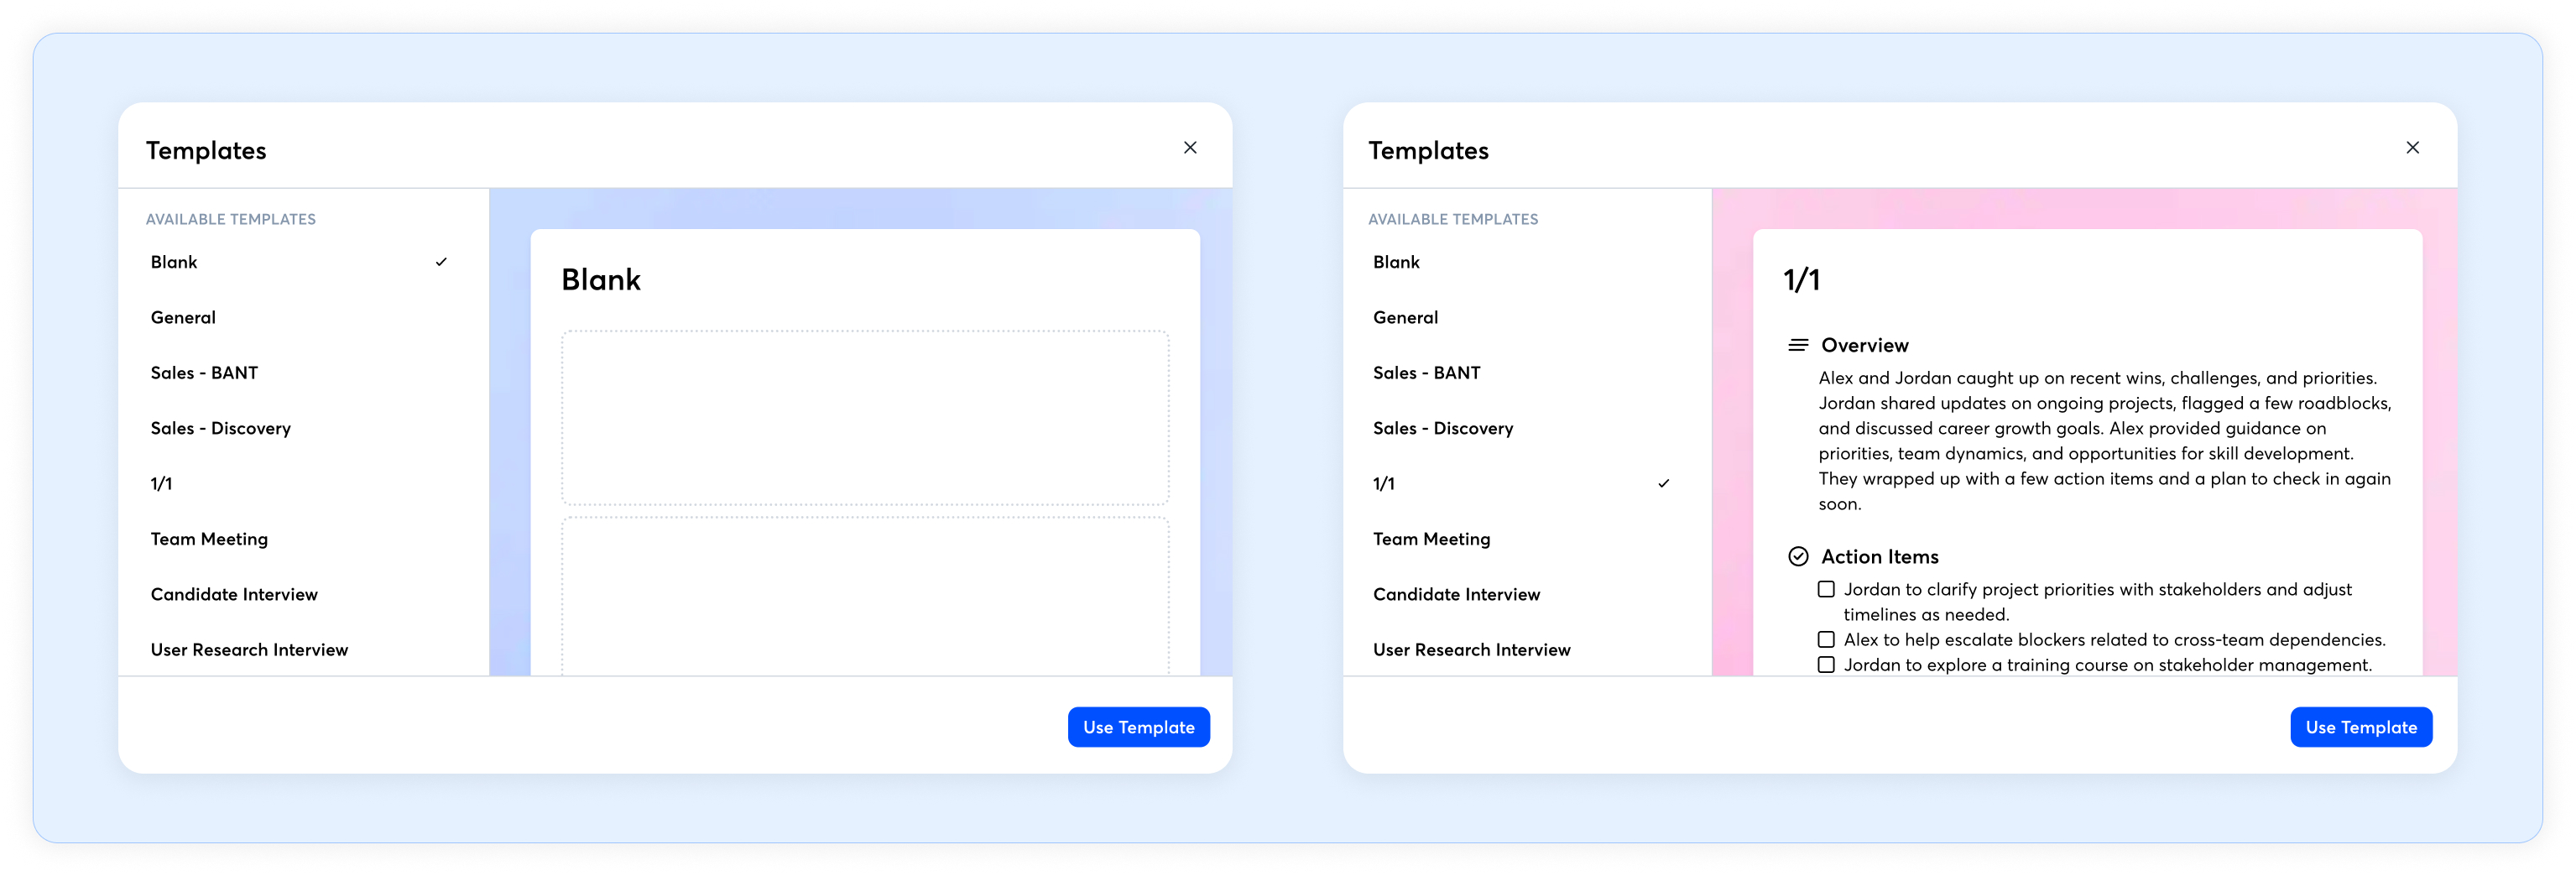
Task: Click the first dashed placeholder in Blank preview
Action: coord(864,418)
